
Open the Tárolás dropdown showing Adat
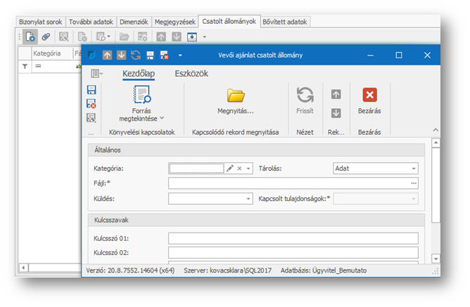(413, 169)
